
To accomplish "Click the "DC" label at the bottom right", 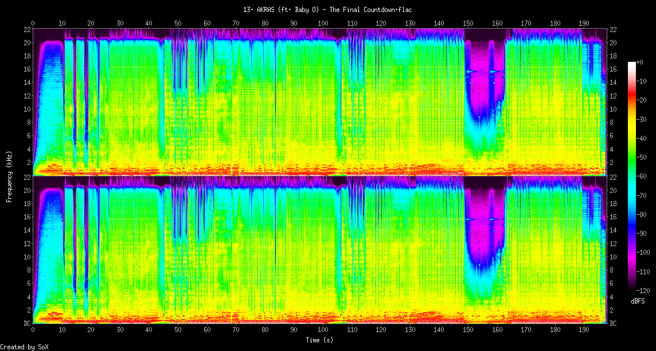I will [613, 324].
